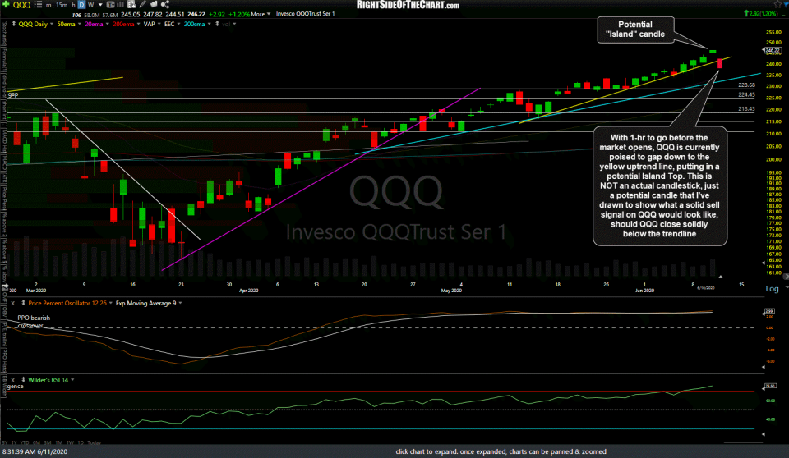Screen dimensions: 789x458
Task: Switch to the hourly 'h' timeframe
Action: coord(73,5)
